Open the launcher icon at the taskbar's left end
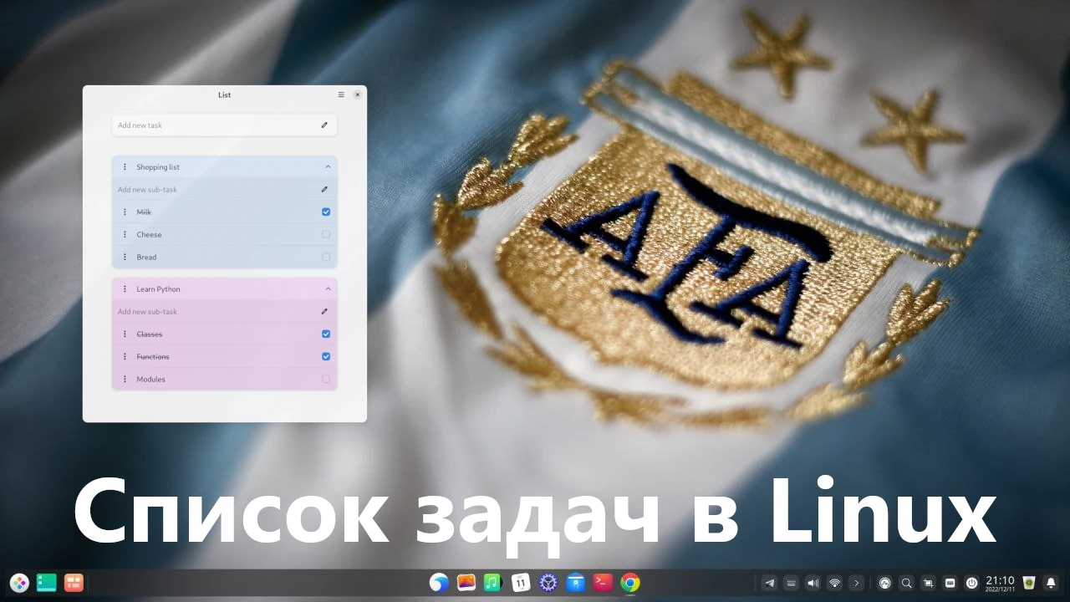Image resolution: width=1070 pixels, height=602 pixels. pos(19,583)
